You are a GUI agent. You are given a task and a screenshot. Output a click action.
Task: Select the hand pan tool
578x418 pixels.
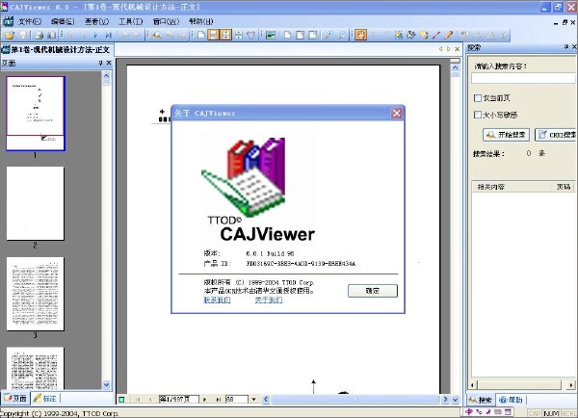tap(361, 35)
